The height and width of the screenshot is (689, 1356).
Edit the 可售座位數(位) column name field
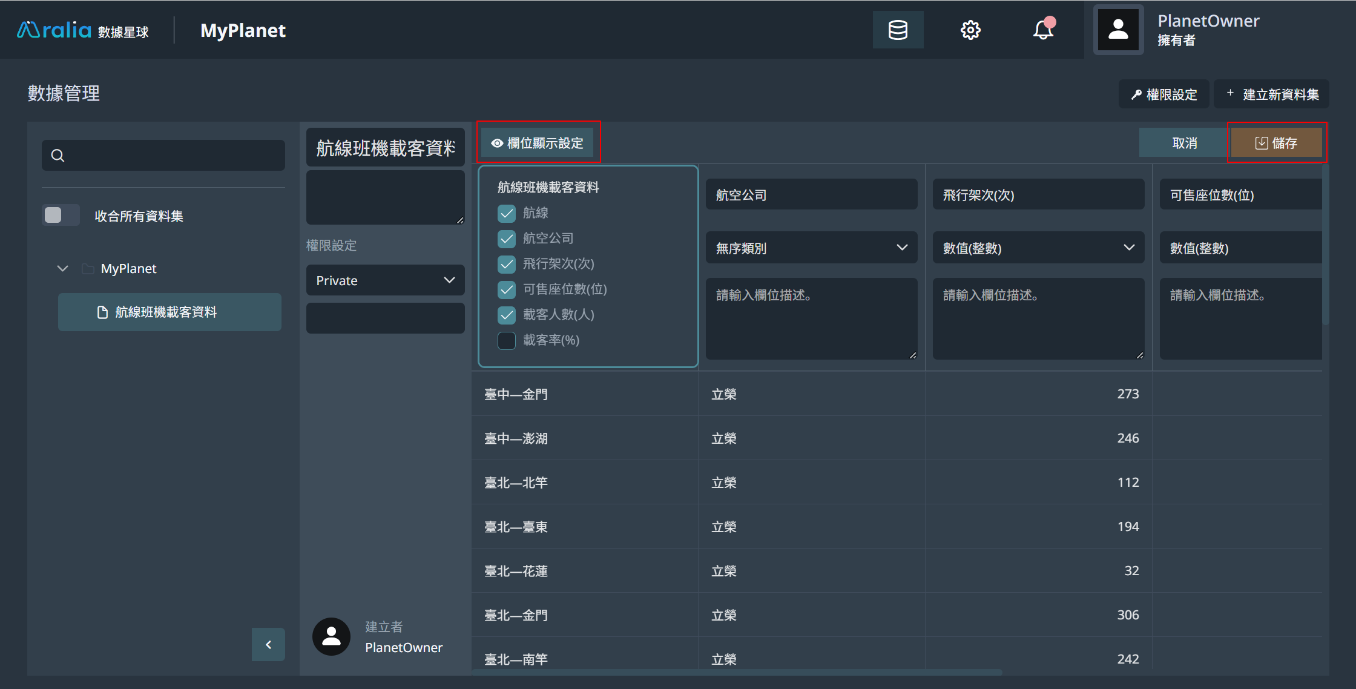click(1241, 194)
